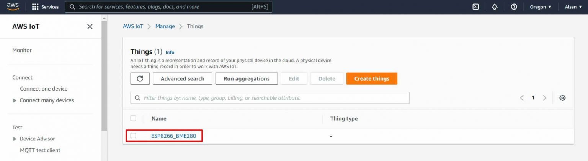
Task: Go to previous page arrow
Action: [522, 98]
